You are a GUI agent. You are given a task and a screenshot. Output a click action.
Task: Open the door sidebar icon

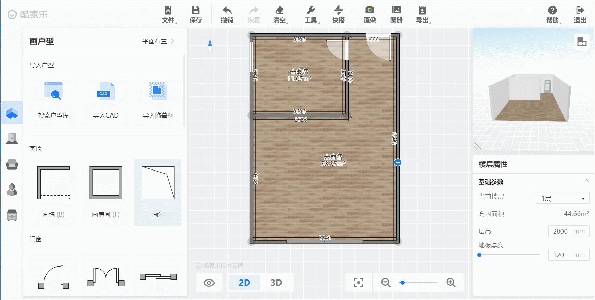point(12,138)
